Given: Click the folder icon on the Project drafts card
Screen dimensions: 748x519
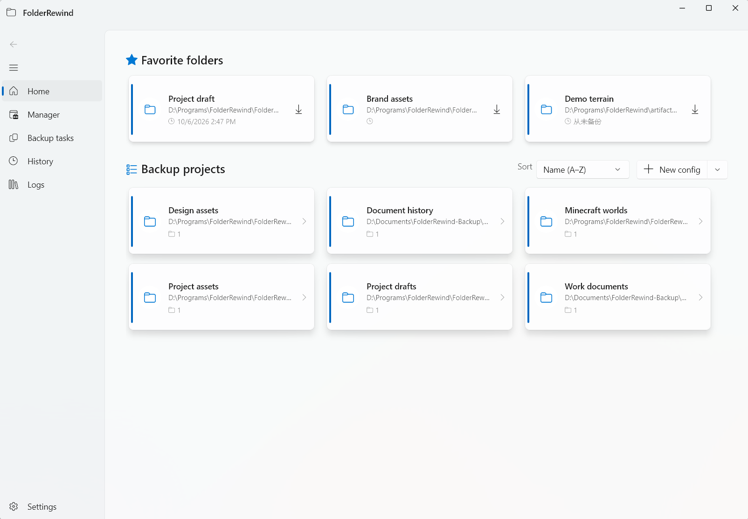Looking at the screenshot, I should click(x=348, y=297).
